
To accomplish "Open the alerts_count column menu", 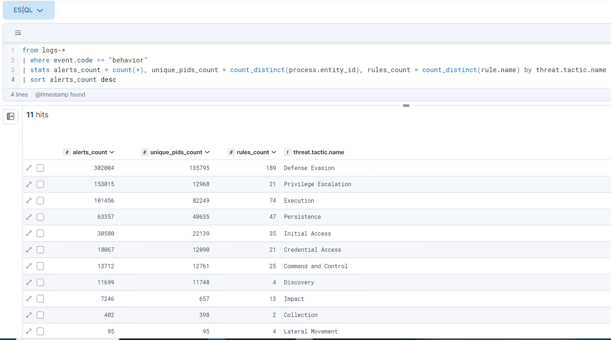I will pos(112,152).
